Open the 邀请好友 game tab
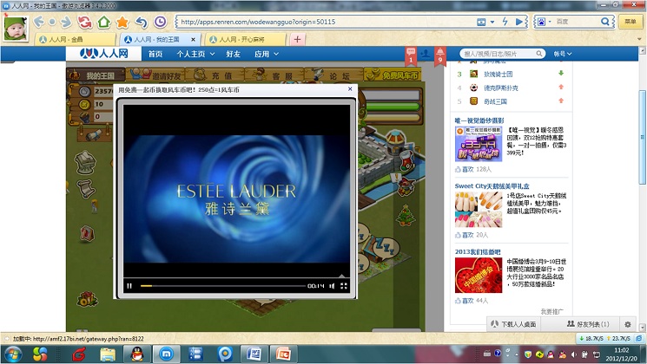The width and height of the screenshot is (647, 364). coord(155,75)
